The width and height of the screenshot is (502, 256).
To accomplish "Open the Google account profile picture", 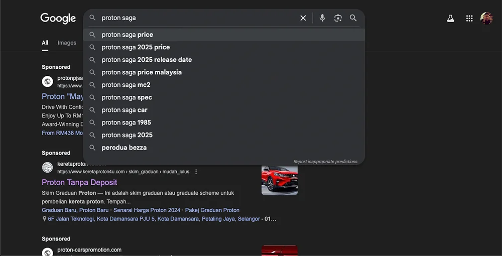I will coord(486,19).
